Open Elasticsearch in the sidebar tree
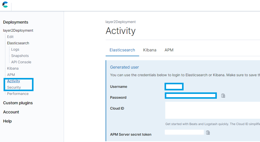The height and width of the screenshot is (142, 260). click(18, 43)
